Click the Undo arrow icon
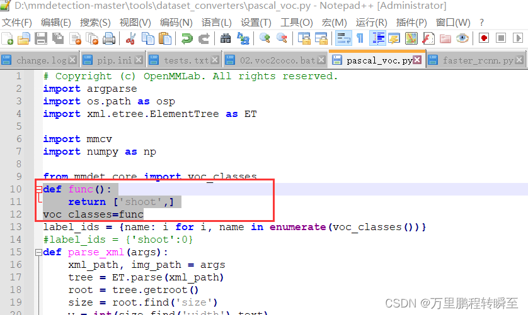This screenshot has width=528, height=315. coord(187,38)
